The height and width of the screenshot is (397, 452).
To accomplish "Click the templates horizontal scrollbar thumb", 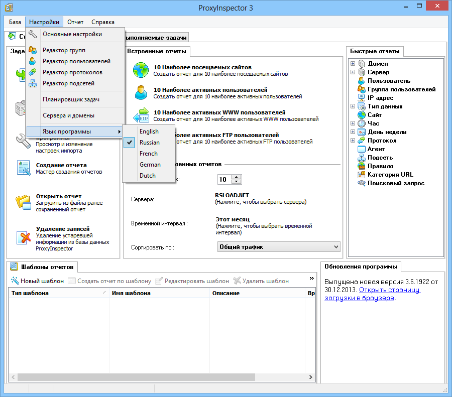I will (x=136, y=377).
